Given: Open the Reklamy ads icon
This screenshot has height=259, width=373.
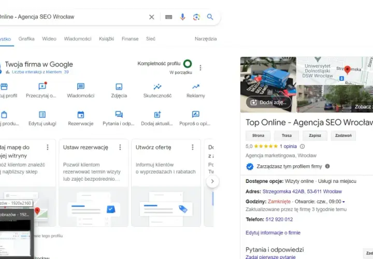Looking at the screenshot, I should pos(196,87).
